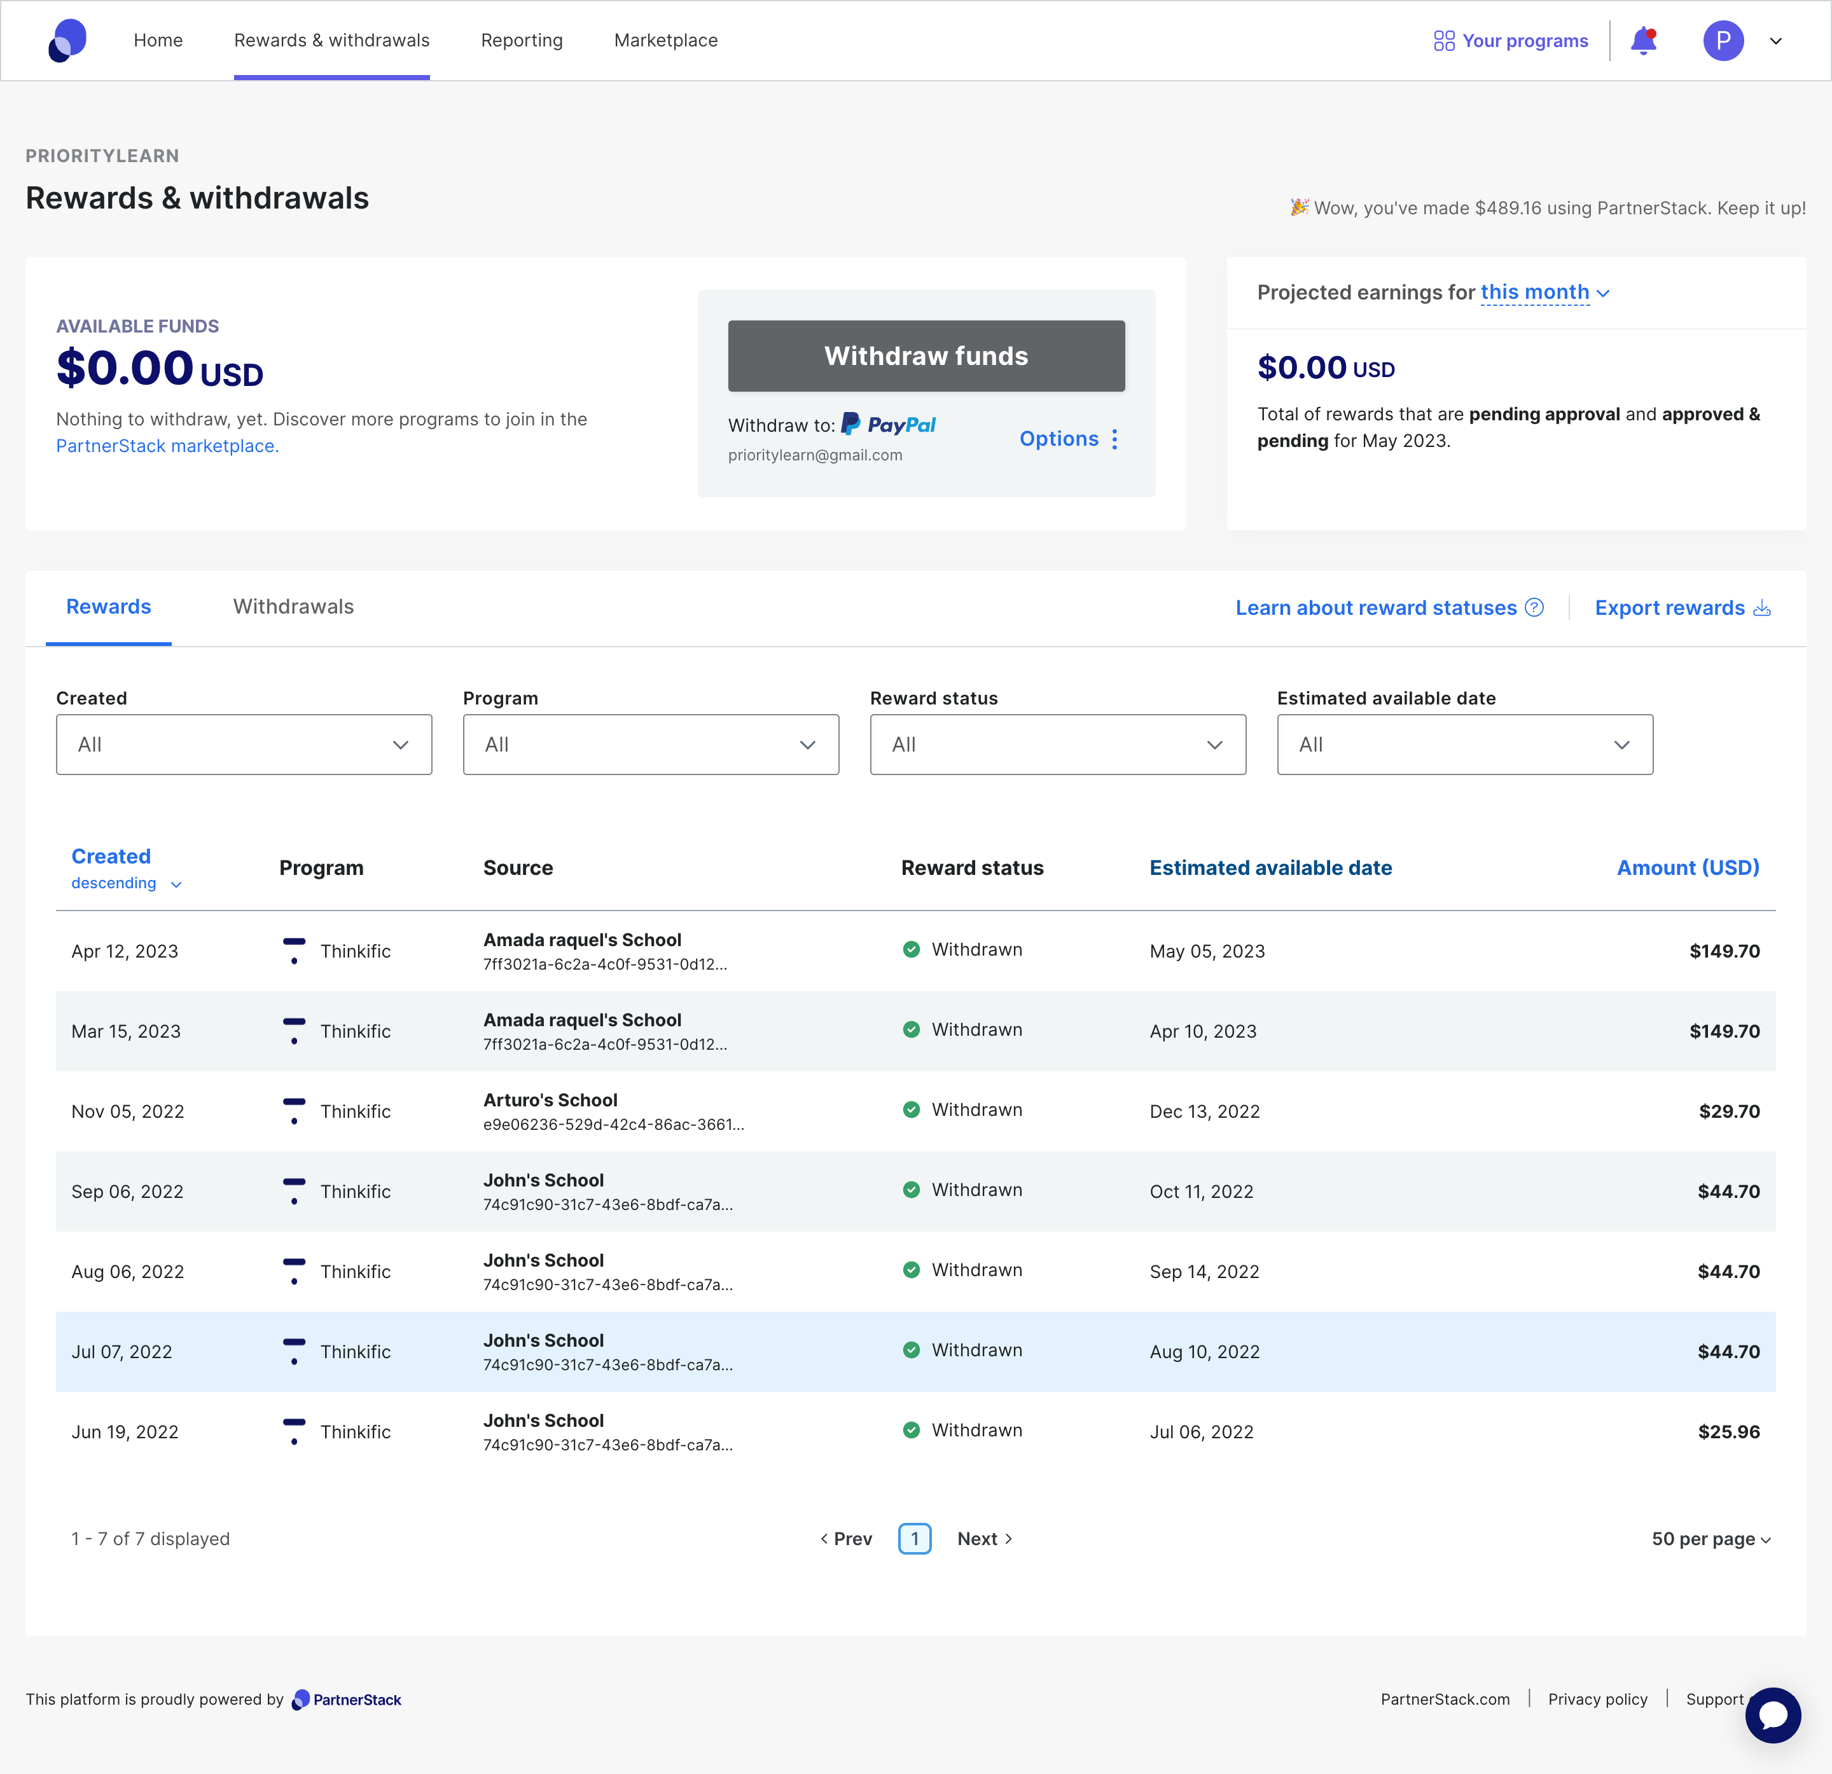Click Thinkific icon in Aug 06, 2022 row
This screenshot has width=1832, height=1774.
point(295,1272)
